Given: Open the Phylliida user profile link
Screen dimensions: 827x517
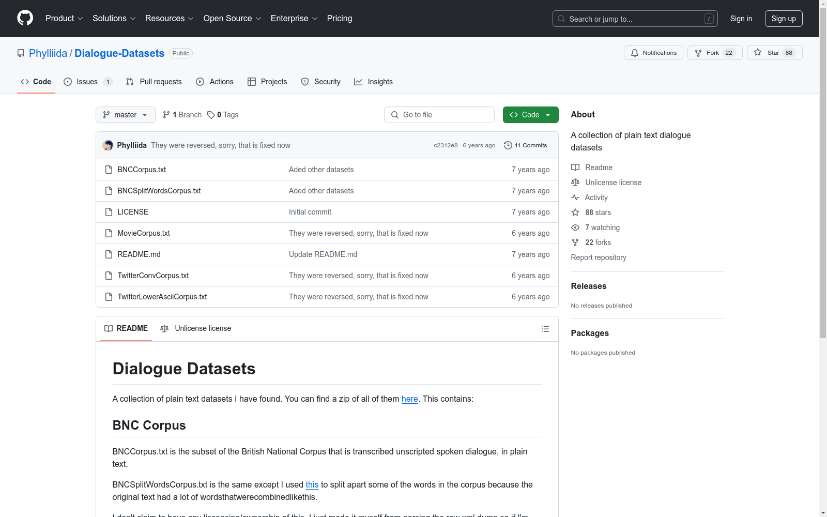Looking at the screenshot, I should coord(48,53).
